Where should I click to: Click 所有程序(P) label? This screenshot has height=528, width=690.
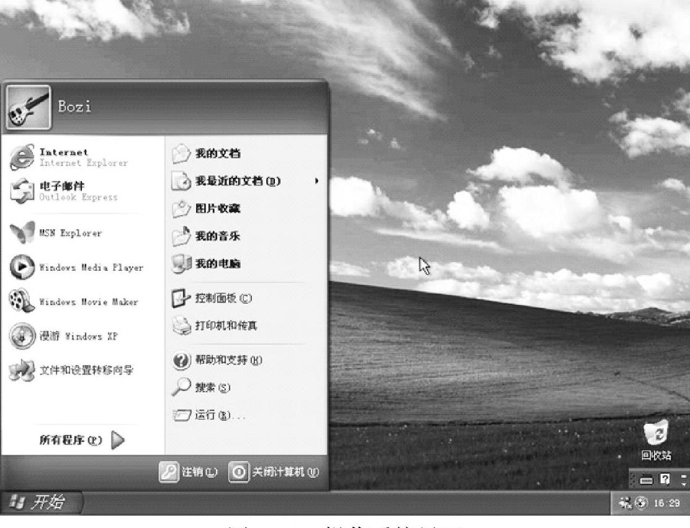point(71,440)
